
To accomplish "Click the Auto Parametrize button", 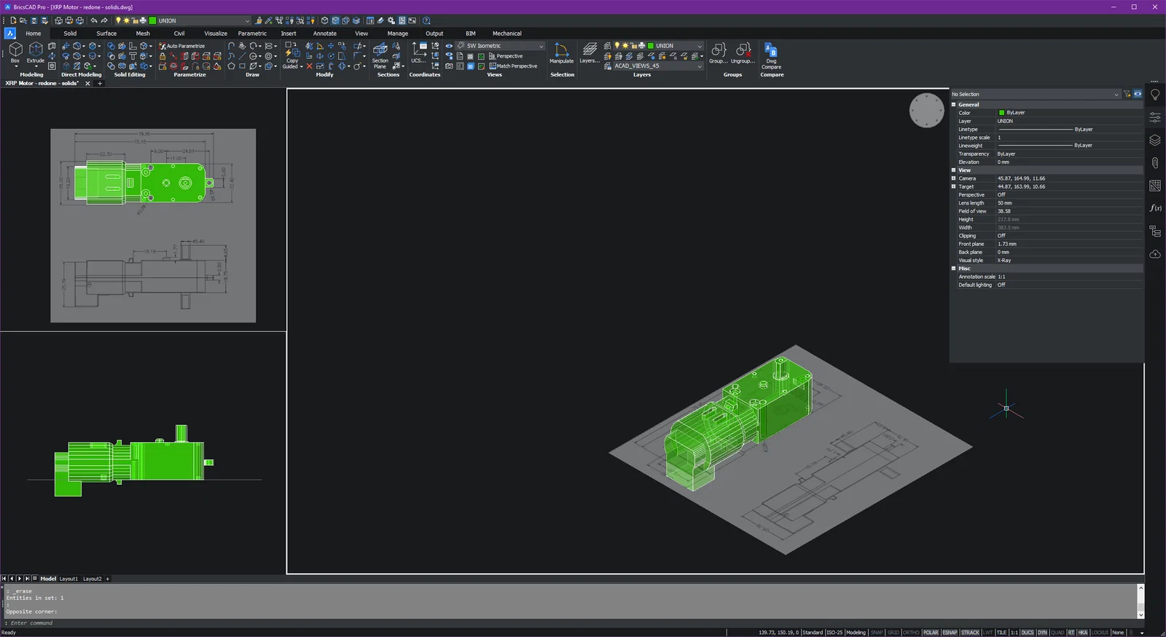I will (x=182, y=46).
